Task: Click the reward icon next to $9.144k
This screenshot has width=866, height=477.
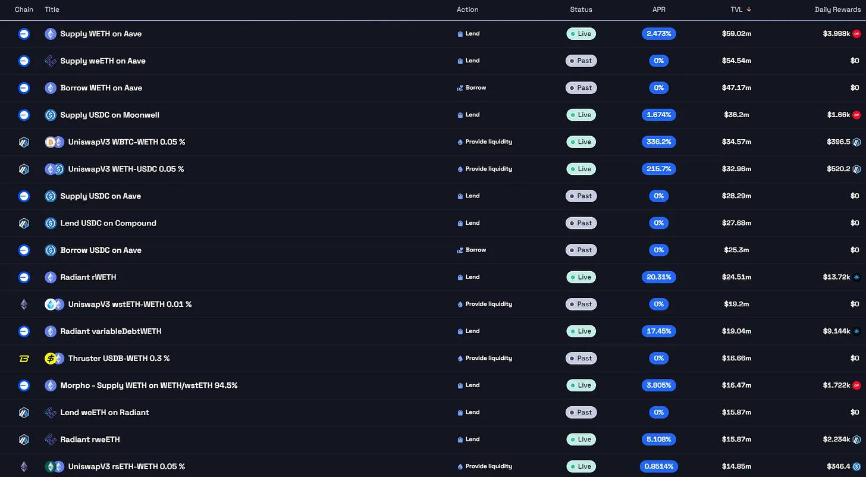Action: [x=856, y=331]
